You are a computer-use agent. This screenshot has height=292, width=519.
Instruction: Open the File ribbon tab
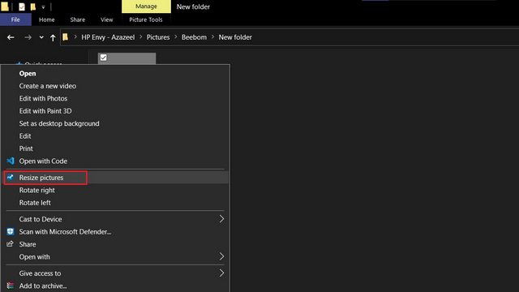click(15, 19)
